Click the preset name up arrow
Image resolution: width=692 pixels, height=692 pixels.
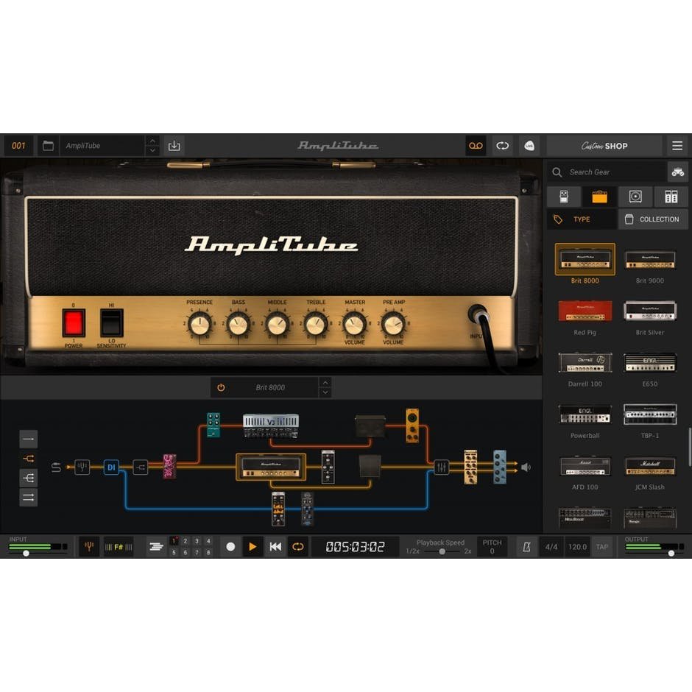[152, 141]
